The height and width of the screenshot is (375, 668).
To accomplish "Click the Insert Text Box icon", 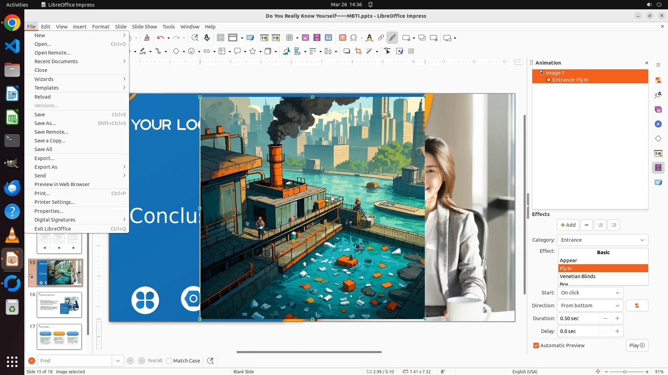I will (x=342, y=38).
